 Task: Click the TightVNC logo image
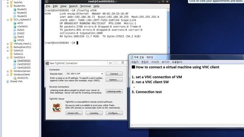[56, 108]
